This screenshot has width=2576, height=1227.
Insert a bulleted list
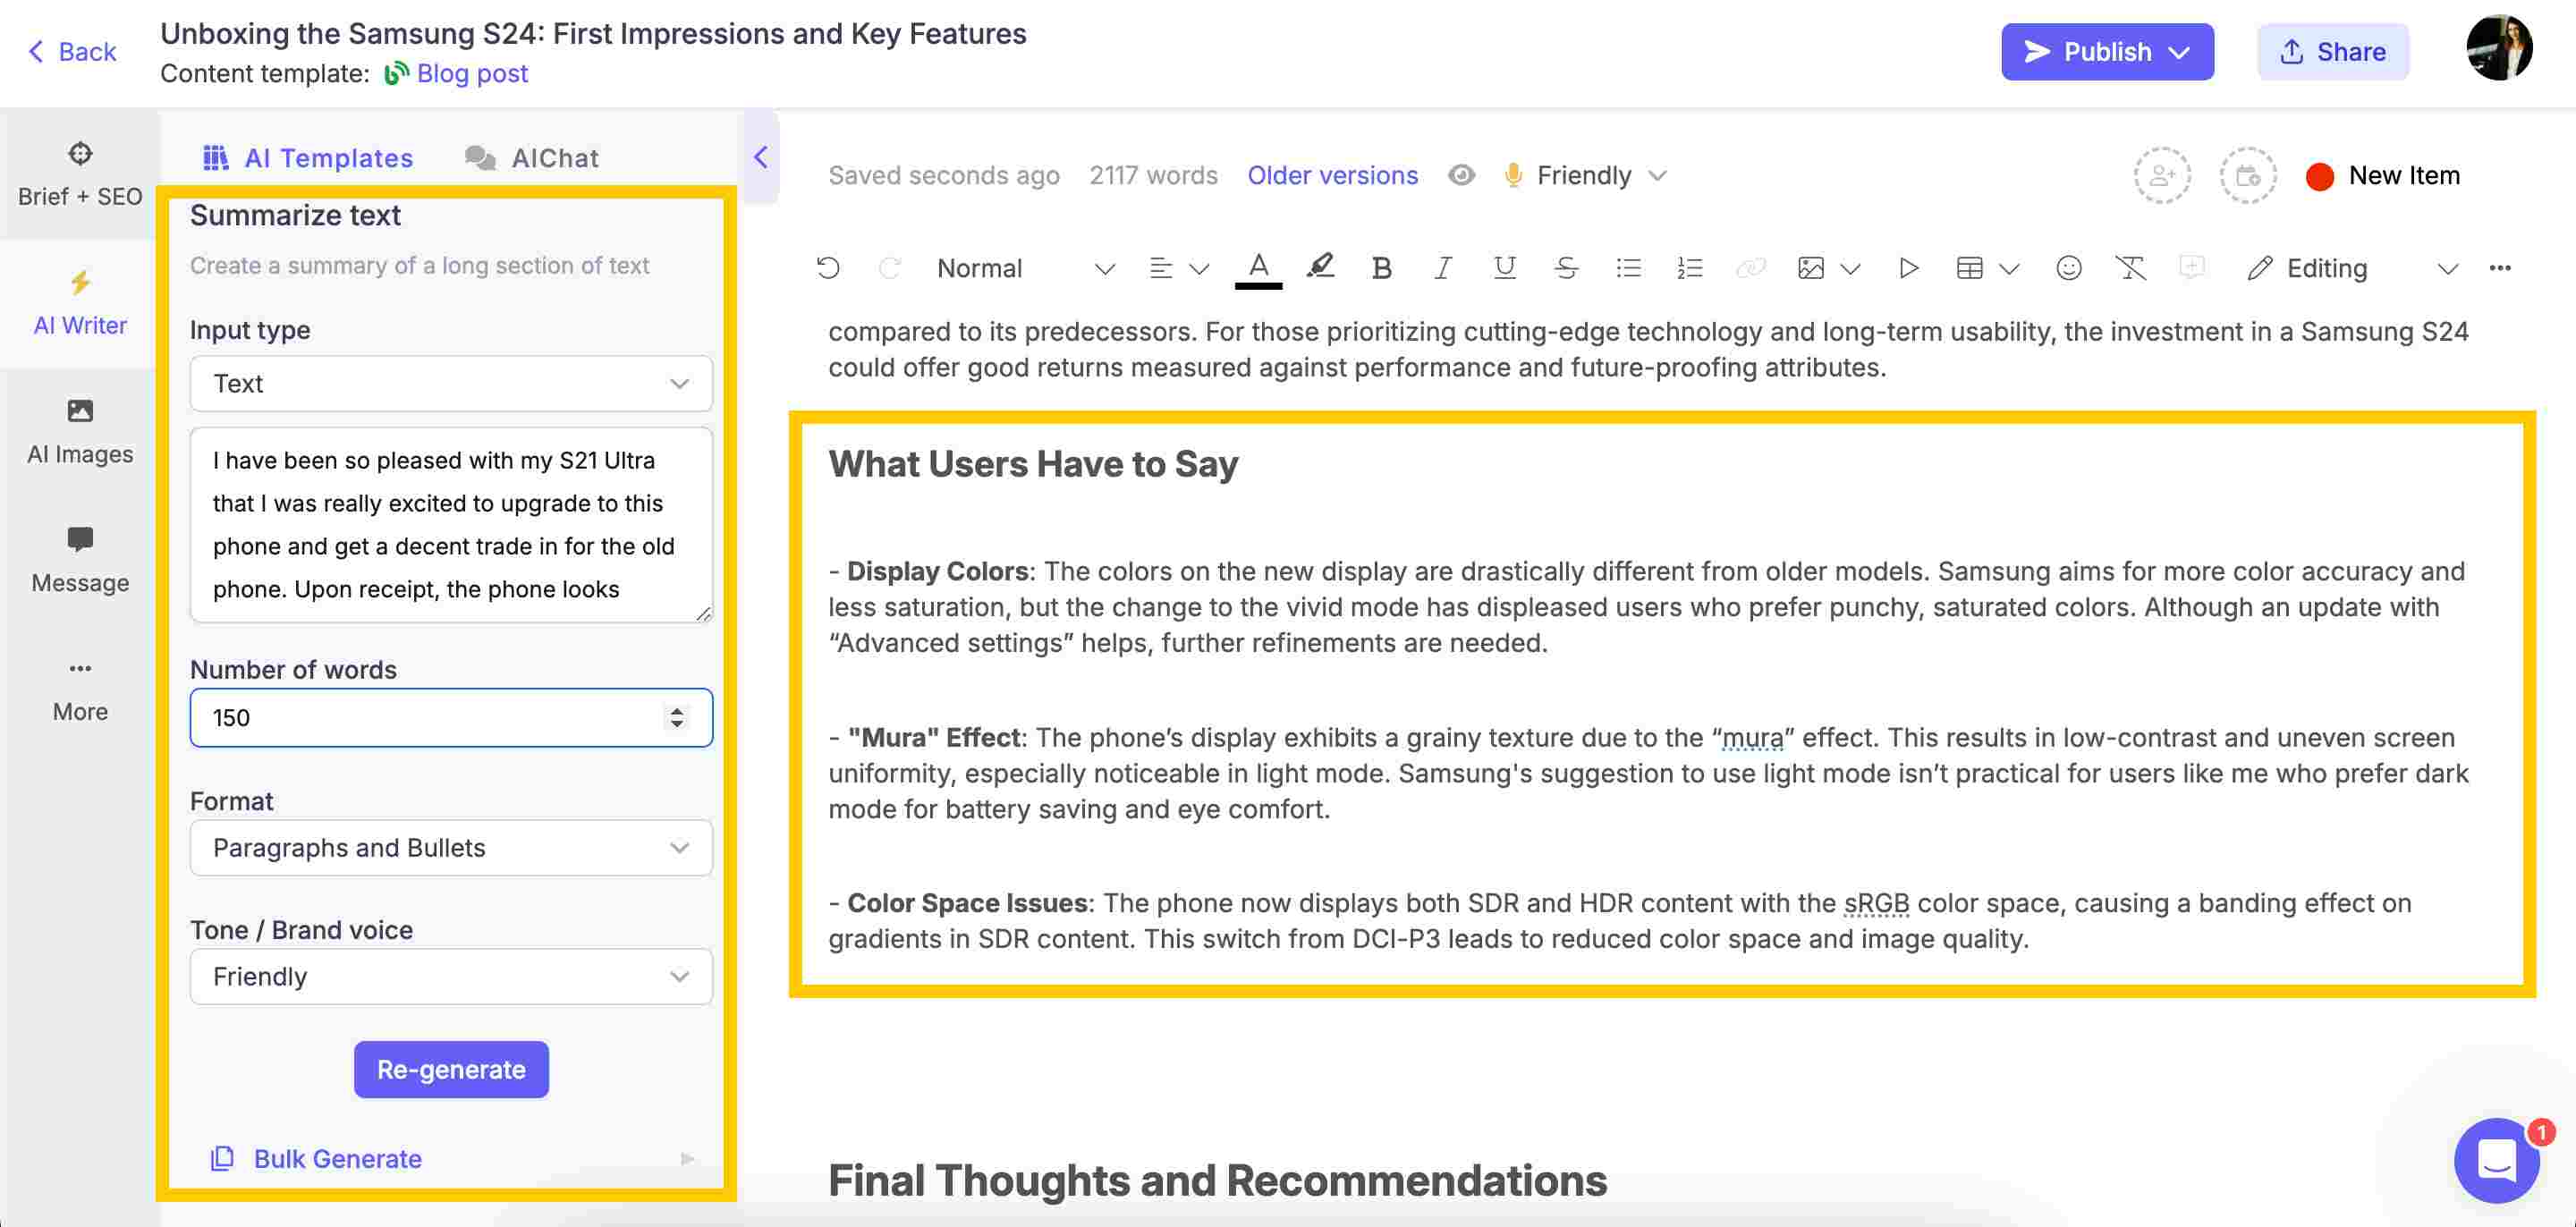tap(1628, 268)
